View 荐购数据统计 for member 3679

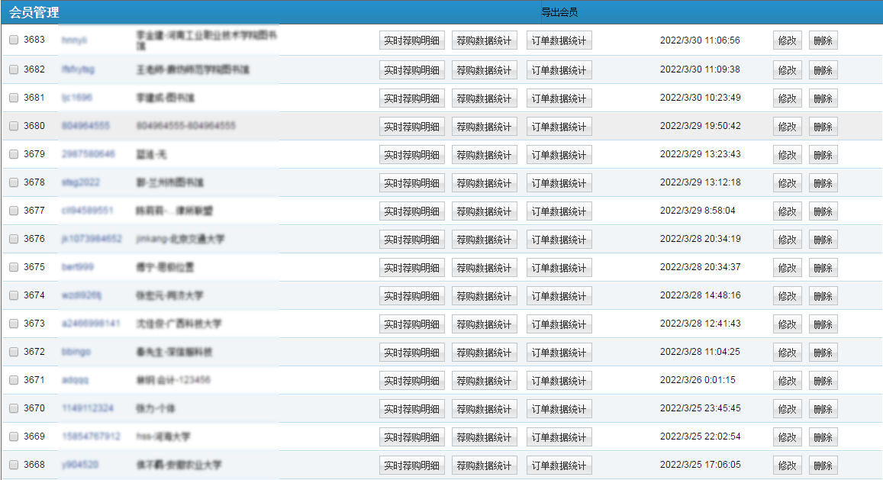[x=485, y=155]
